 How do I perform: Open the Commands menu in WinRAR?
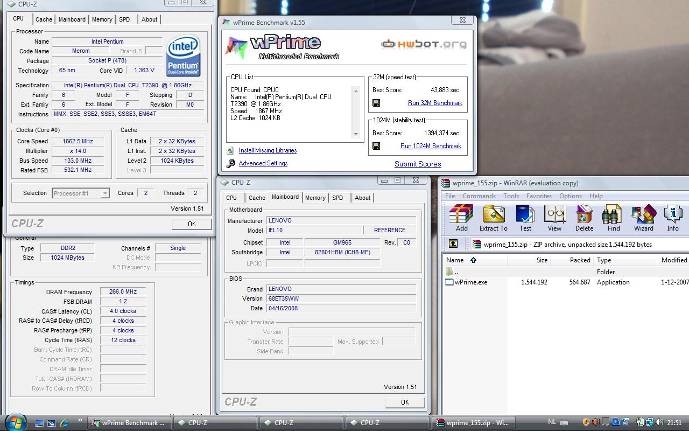coord(479,196)
